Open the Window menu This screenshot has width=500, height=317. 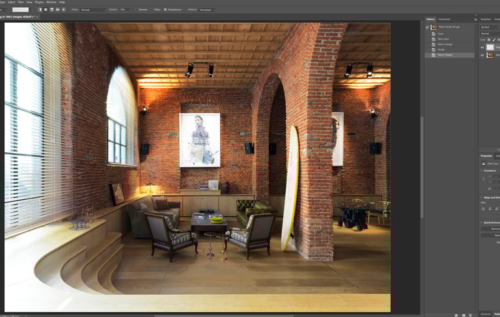pyautogui.click(x=51, y=2)
